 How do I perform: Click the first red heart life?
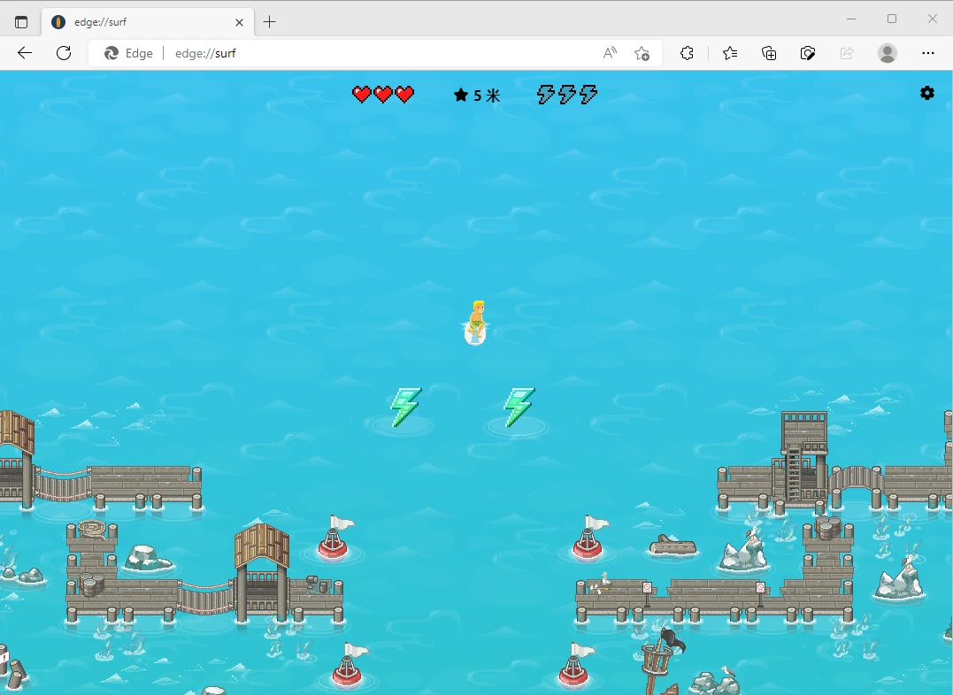[x=362, y=94]
